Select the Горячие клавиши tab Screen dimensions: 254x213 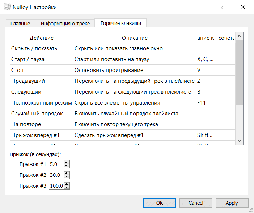click(121, 24)
